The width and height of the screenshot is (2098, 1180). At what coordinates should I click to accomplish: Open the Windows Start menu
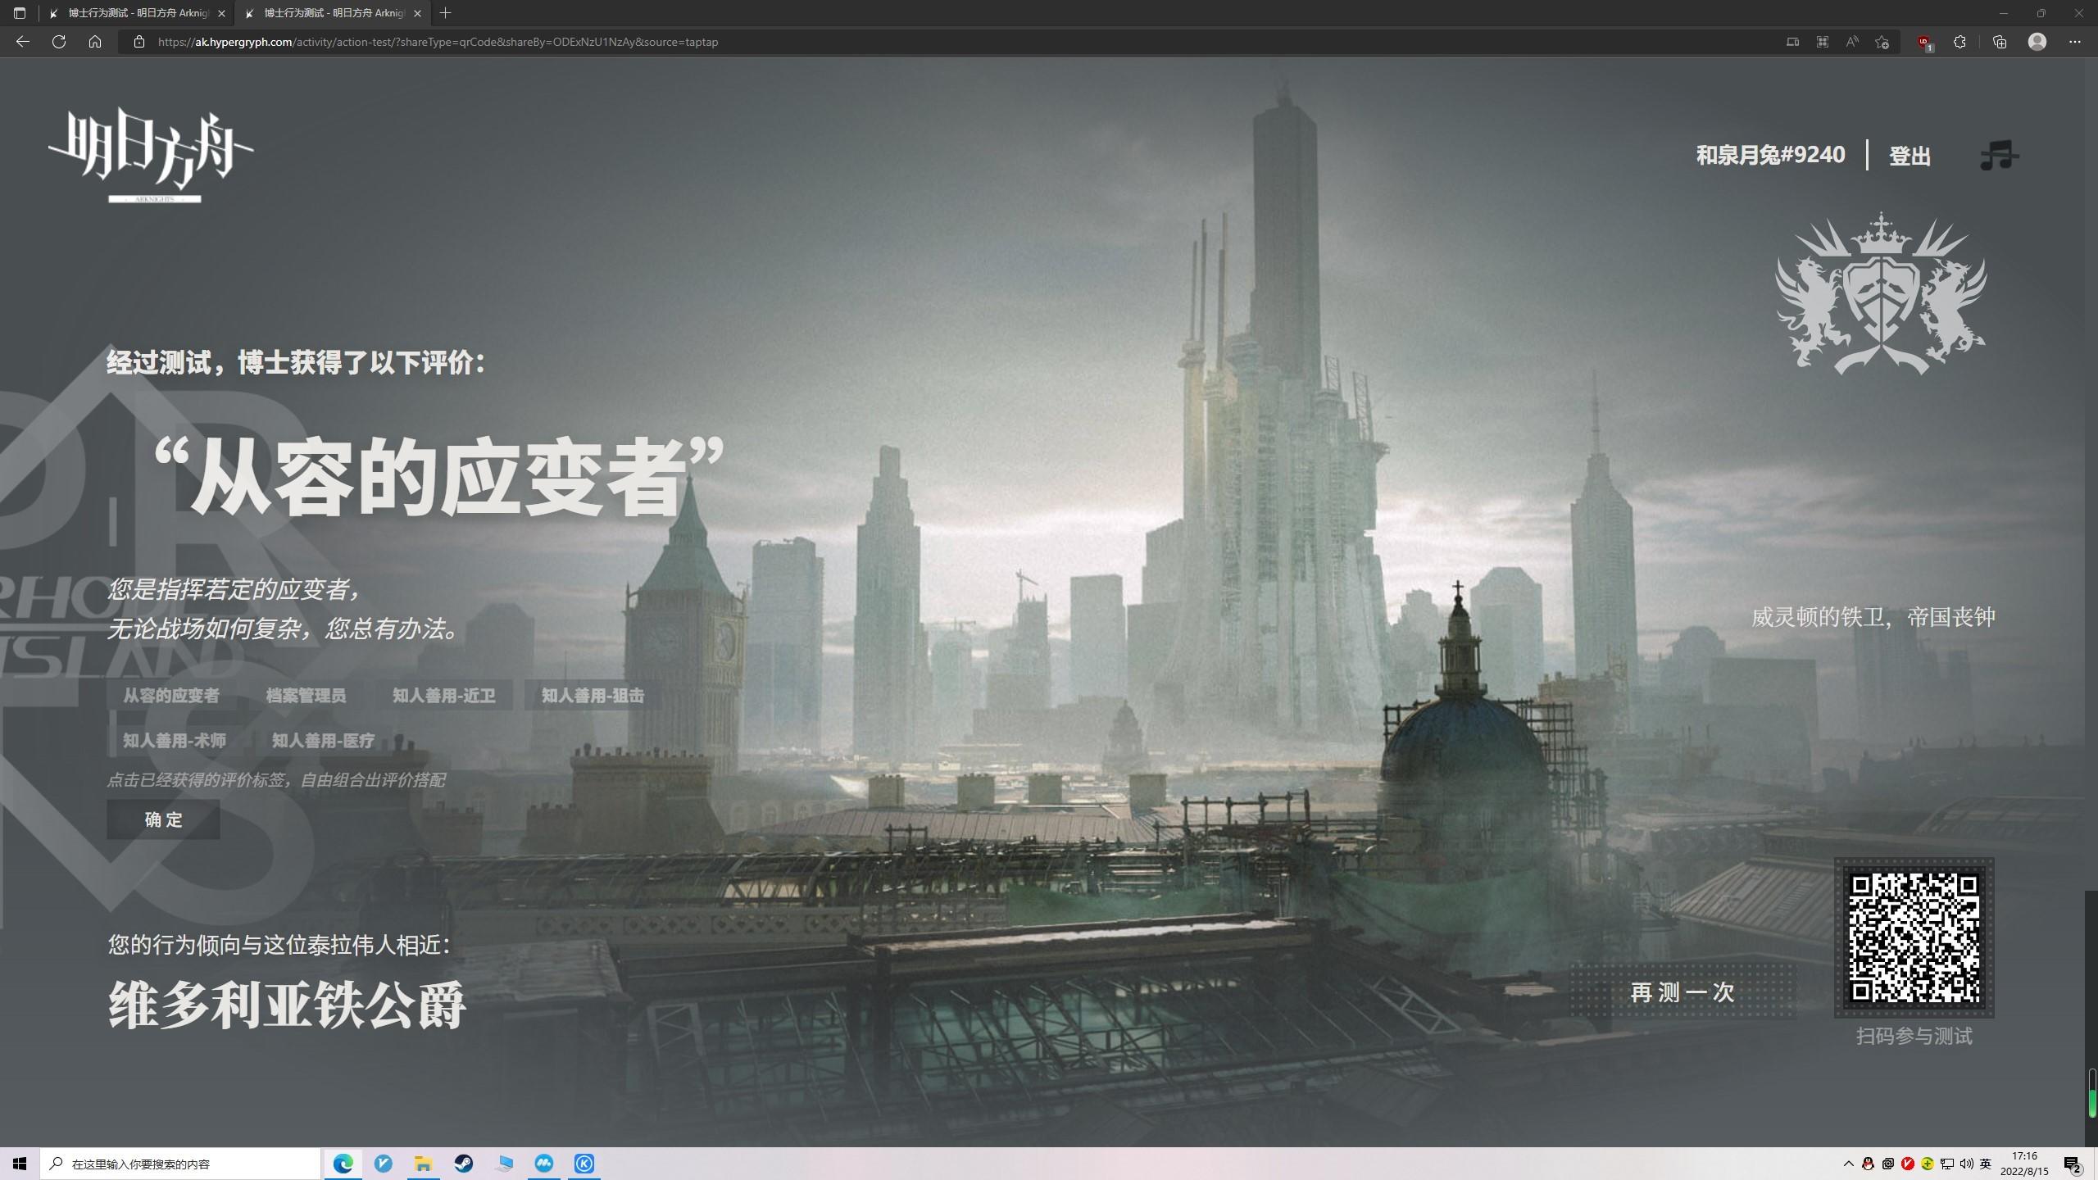click(20, 1164)
